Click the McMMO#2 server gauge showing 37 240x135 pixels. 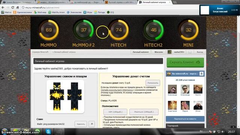click(x=84, y=30)
